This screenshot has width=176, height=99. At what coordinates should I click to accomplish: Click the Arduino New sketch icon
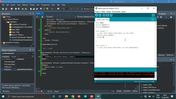pyautogui.click(x=104, y=15)
